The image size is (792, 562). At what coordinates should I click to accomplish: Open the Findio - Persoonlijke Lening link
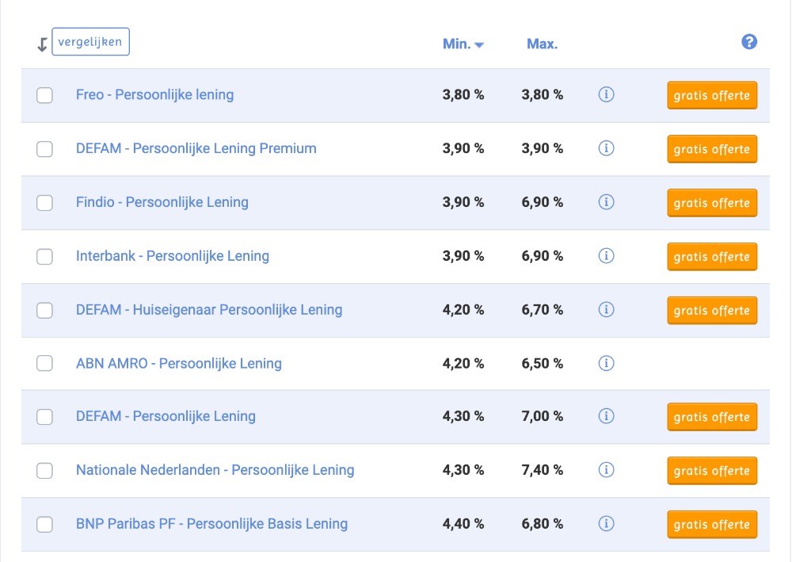point(162,202)
